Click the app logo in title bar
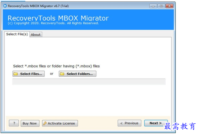 [5, 6]
